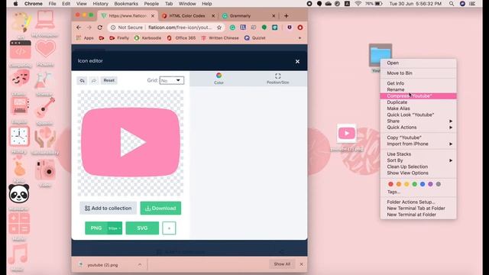Screen dimensions: 489x275
Task: Select the camera Video desktop icon
Action: click(46, 170)
